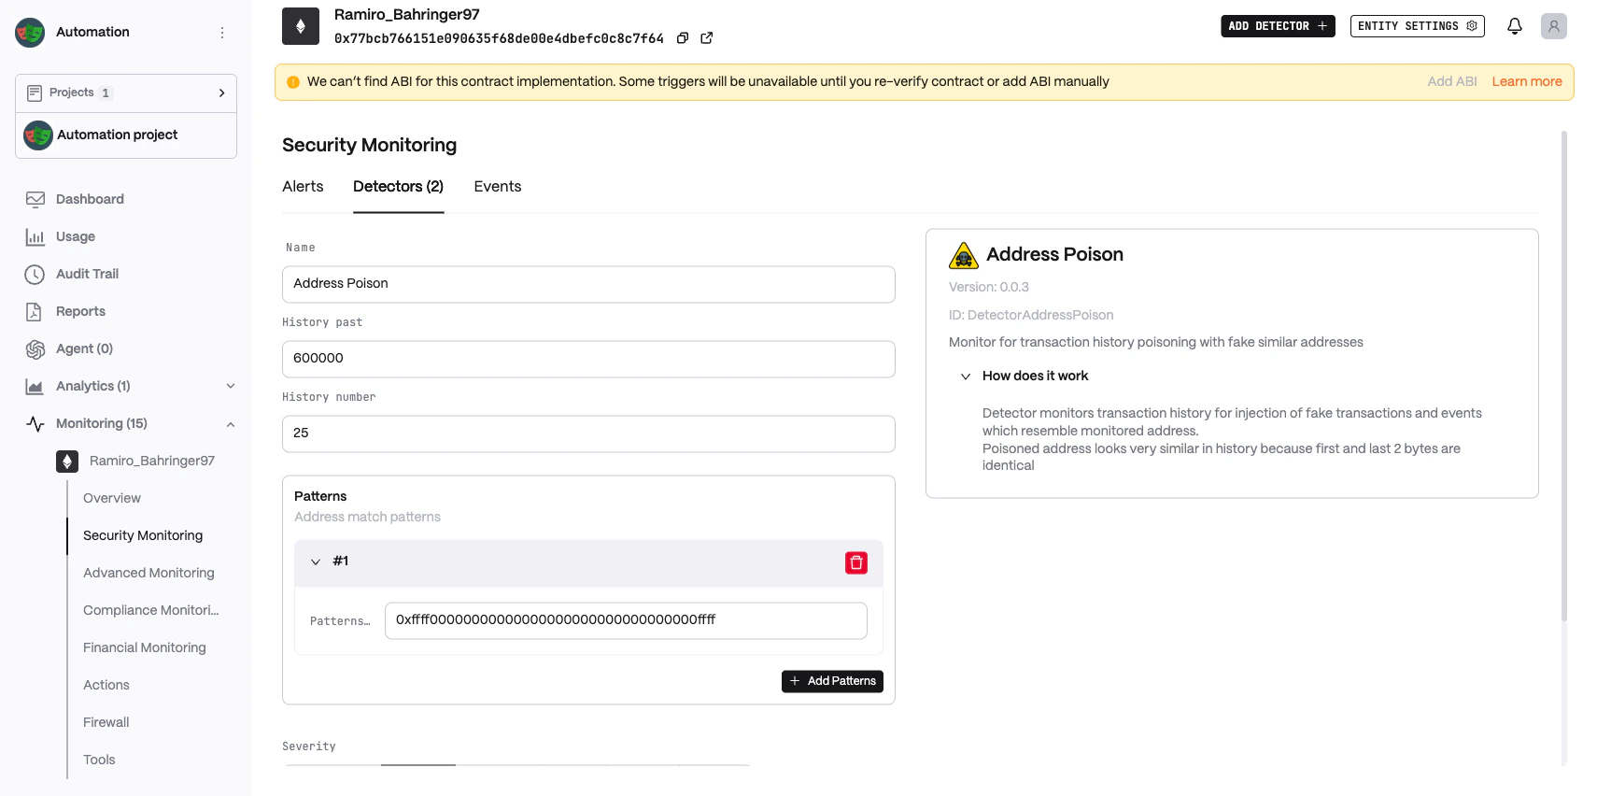Expand the Analytics (1) section
The image size is (1597, 796).
231,386
